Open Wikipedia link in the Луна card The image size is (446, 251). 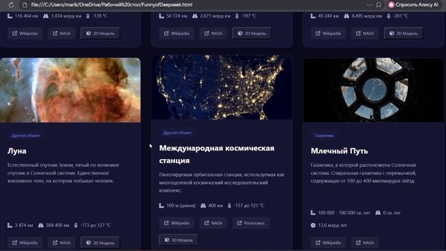25,243
